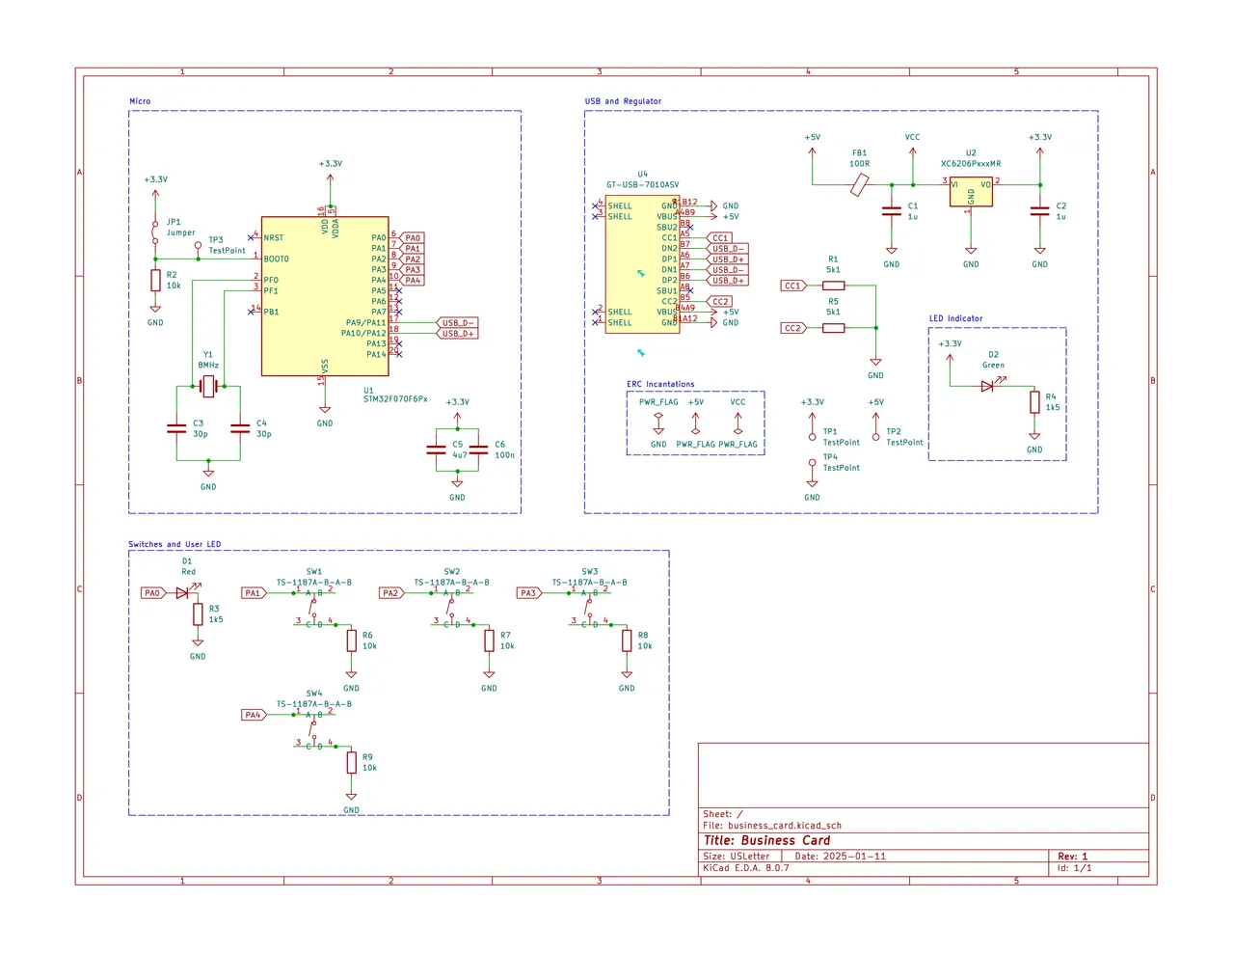The width and height of the screenshot is (1234, 954).
Task: Select capacitor C3 30p
Action: point(176,428)
